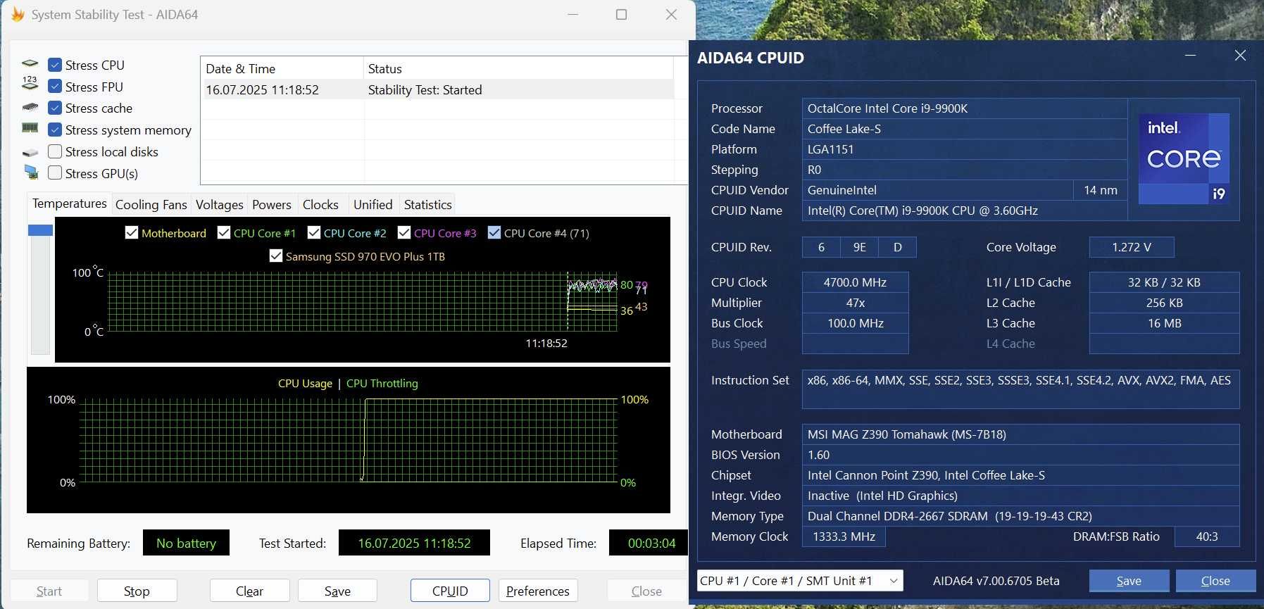Click the CPU Usage graph legend label
1264x609 pixels.
[305, 383]
